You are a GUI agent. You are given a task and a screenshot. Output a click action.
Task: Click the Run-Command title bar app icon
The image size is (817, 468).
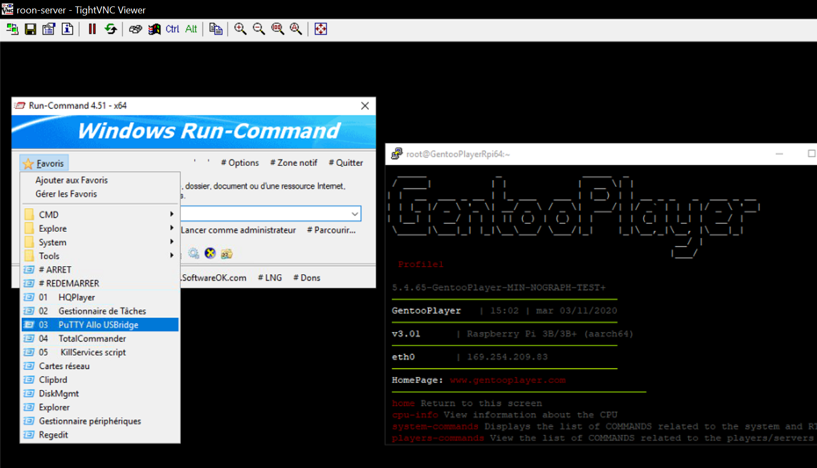click(20, 105)
